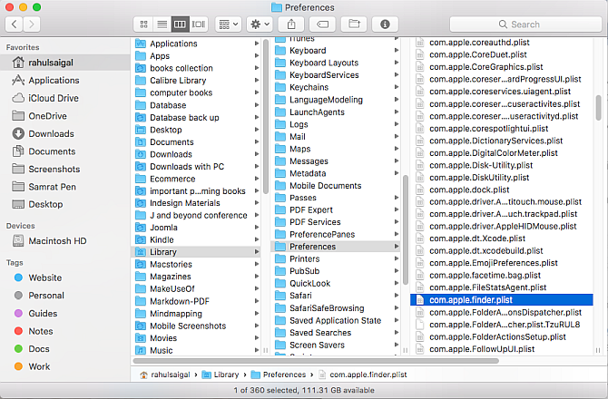608x399 pixels.
Task: Select the PDF Expert folder
Action: 336,210
